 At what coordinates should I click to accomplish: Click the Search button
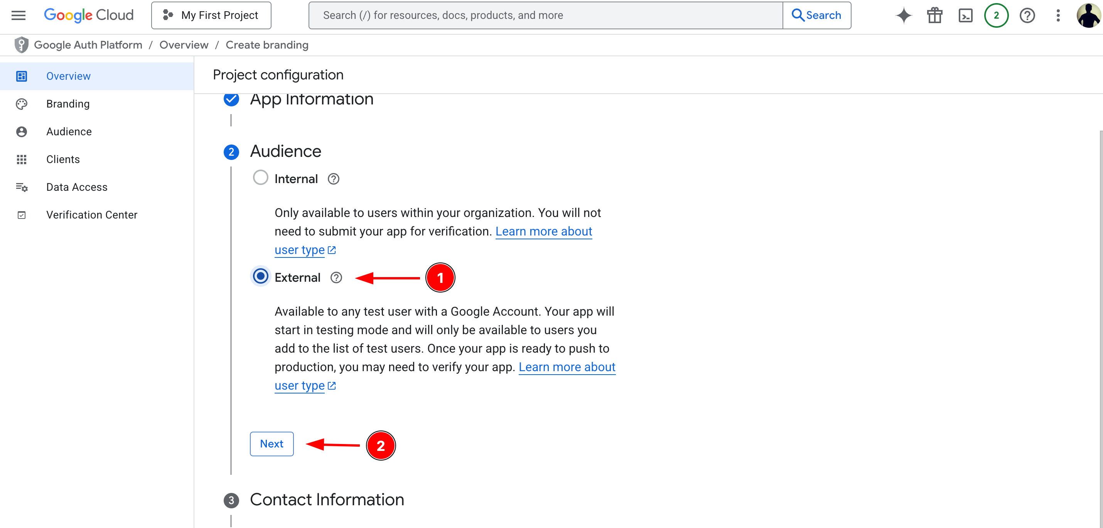(x=816, y=15)
